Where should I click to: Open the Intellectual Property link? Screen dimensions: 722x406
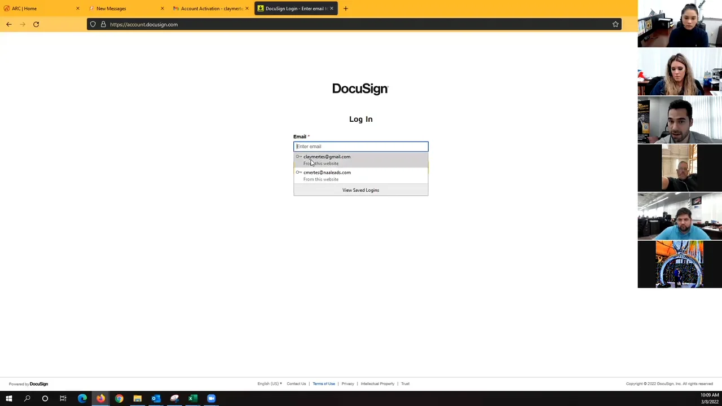tap(377, 384)
